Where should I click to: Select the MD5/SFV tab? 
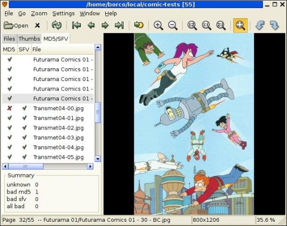tap(55, 39)
